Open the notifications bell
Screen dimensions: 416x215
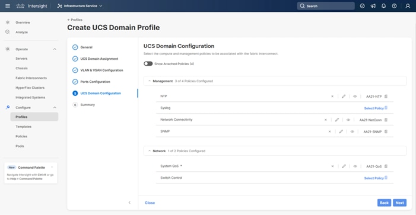click(x=383, y=6)
